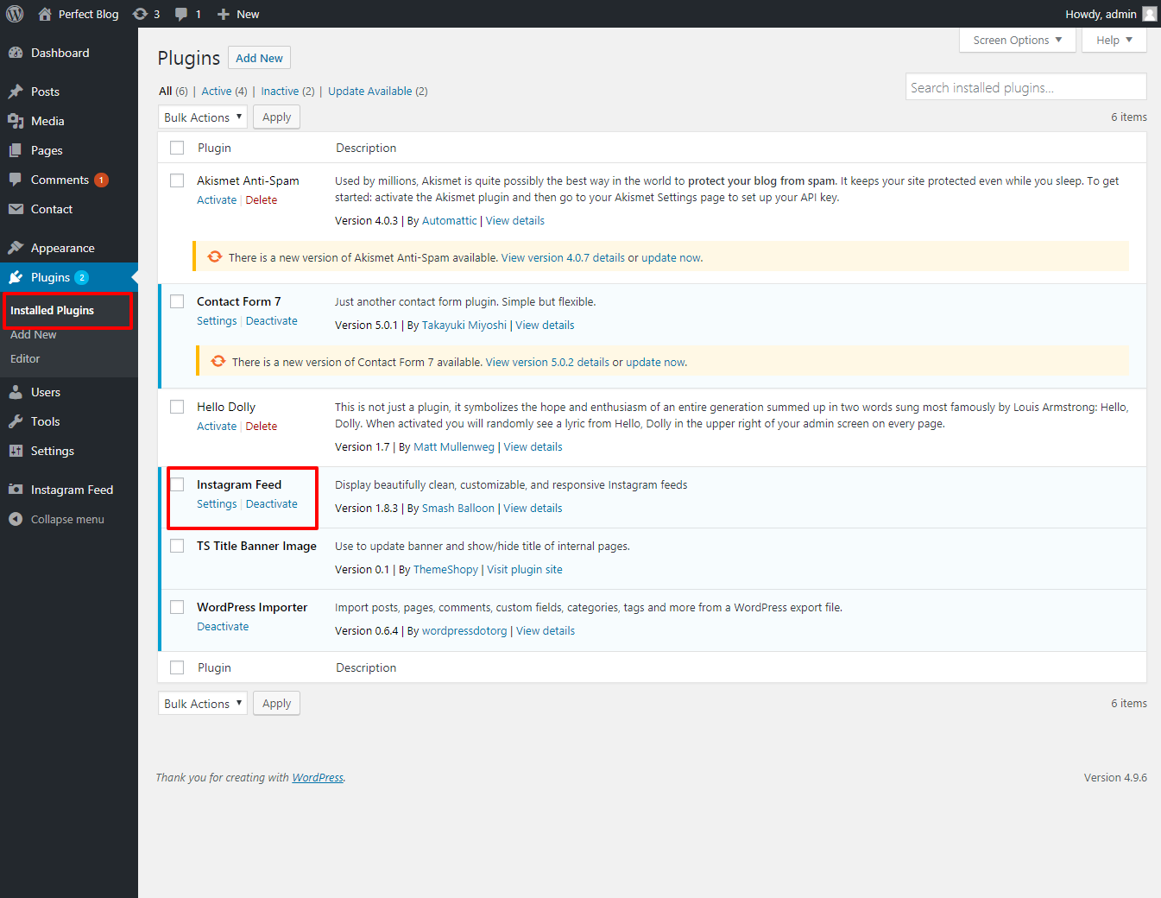Open the top Bulk Actions dropdown

pyautogui.click(x=203, y=117)
